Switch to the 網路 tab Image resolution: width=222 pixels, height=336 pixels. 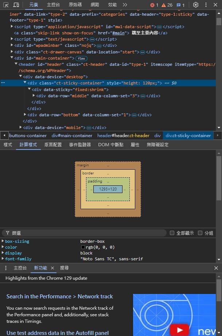tap(95, 5)
